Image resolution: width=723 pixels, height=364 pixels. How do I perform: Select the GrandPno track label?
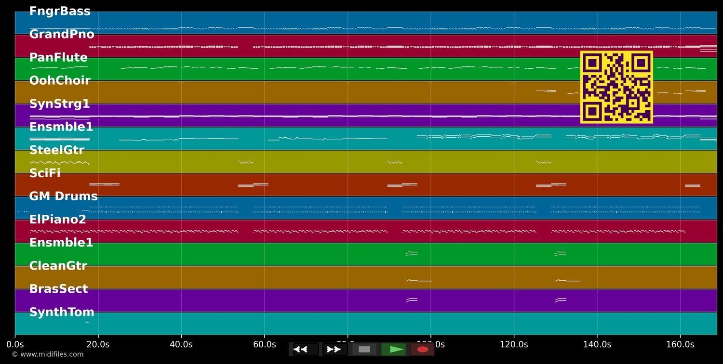point(62,35)
